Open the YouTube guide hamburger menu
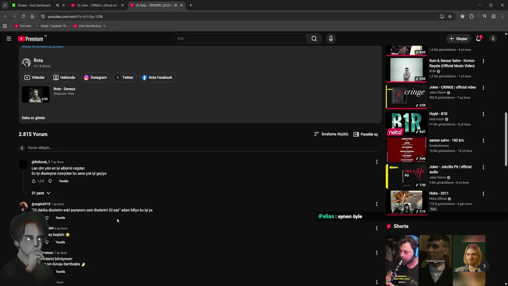Viewport: 508px width, 286px height. pyautogui.click(x=9, y=39)
